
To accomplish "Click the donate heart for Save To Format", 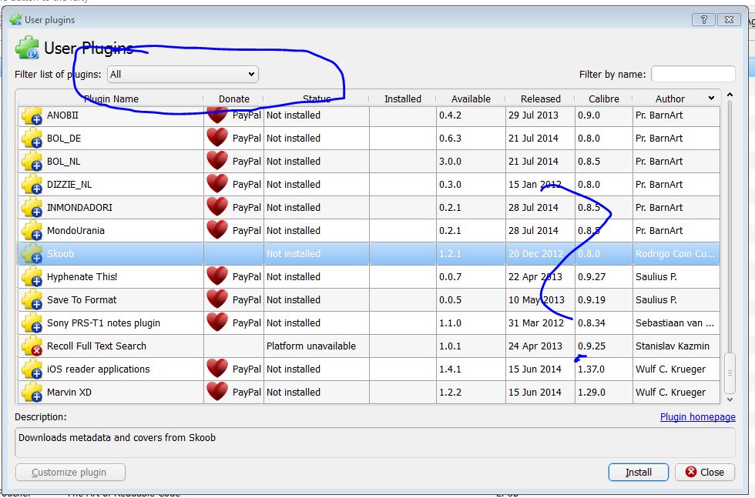I will tap(217, 299).
